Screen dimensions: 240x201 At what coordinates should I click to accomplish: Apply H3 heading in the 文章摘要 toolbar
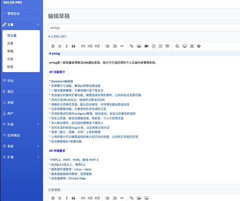click(x=97, y=198)
